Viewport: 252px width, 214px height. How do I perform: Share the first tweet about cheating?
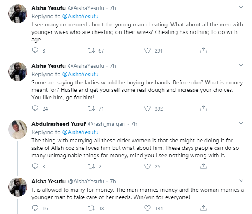click(x=203, y=50)
